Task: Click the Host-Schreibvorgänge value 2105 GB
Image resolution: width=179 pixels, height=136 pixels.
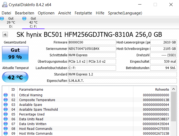Action: click(x=164, y=49)
